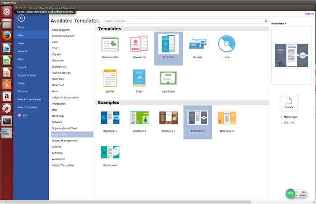Select the Card category
The image size is (316, 204).
pyautogui.click(x=72, y=42)
